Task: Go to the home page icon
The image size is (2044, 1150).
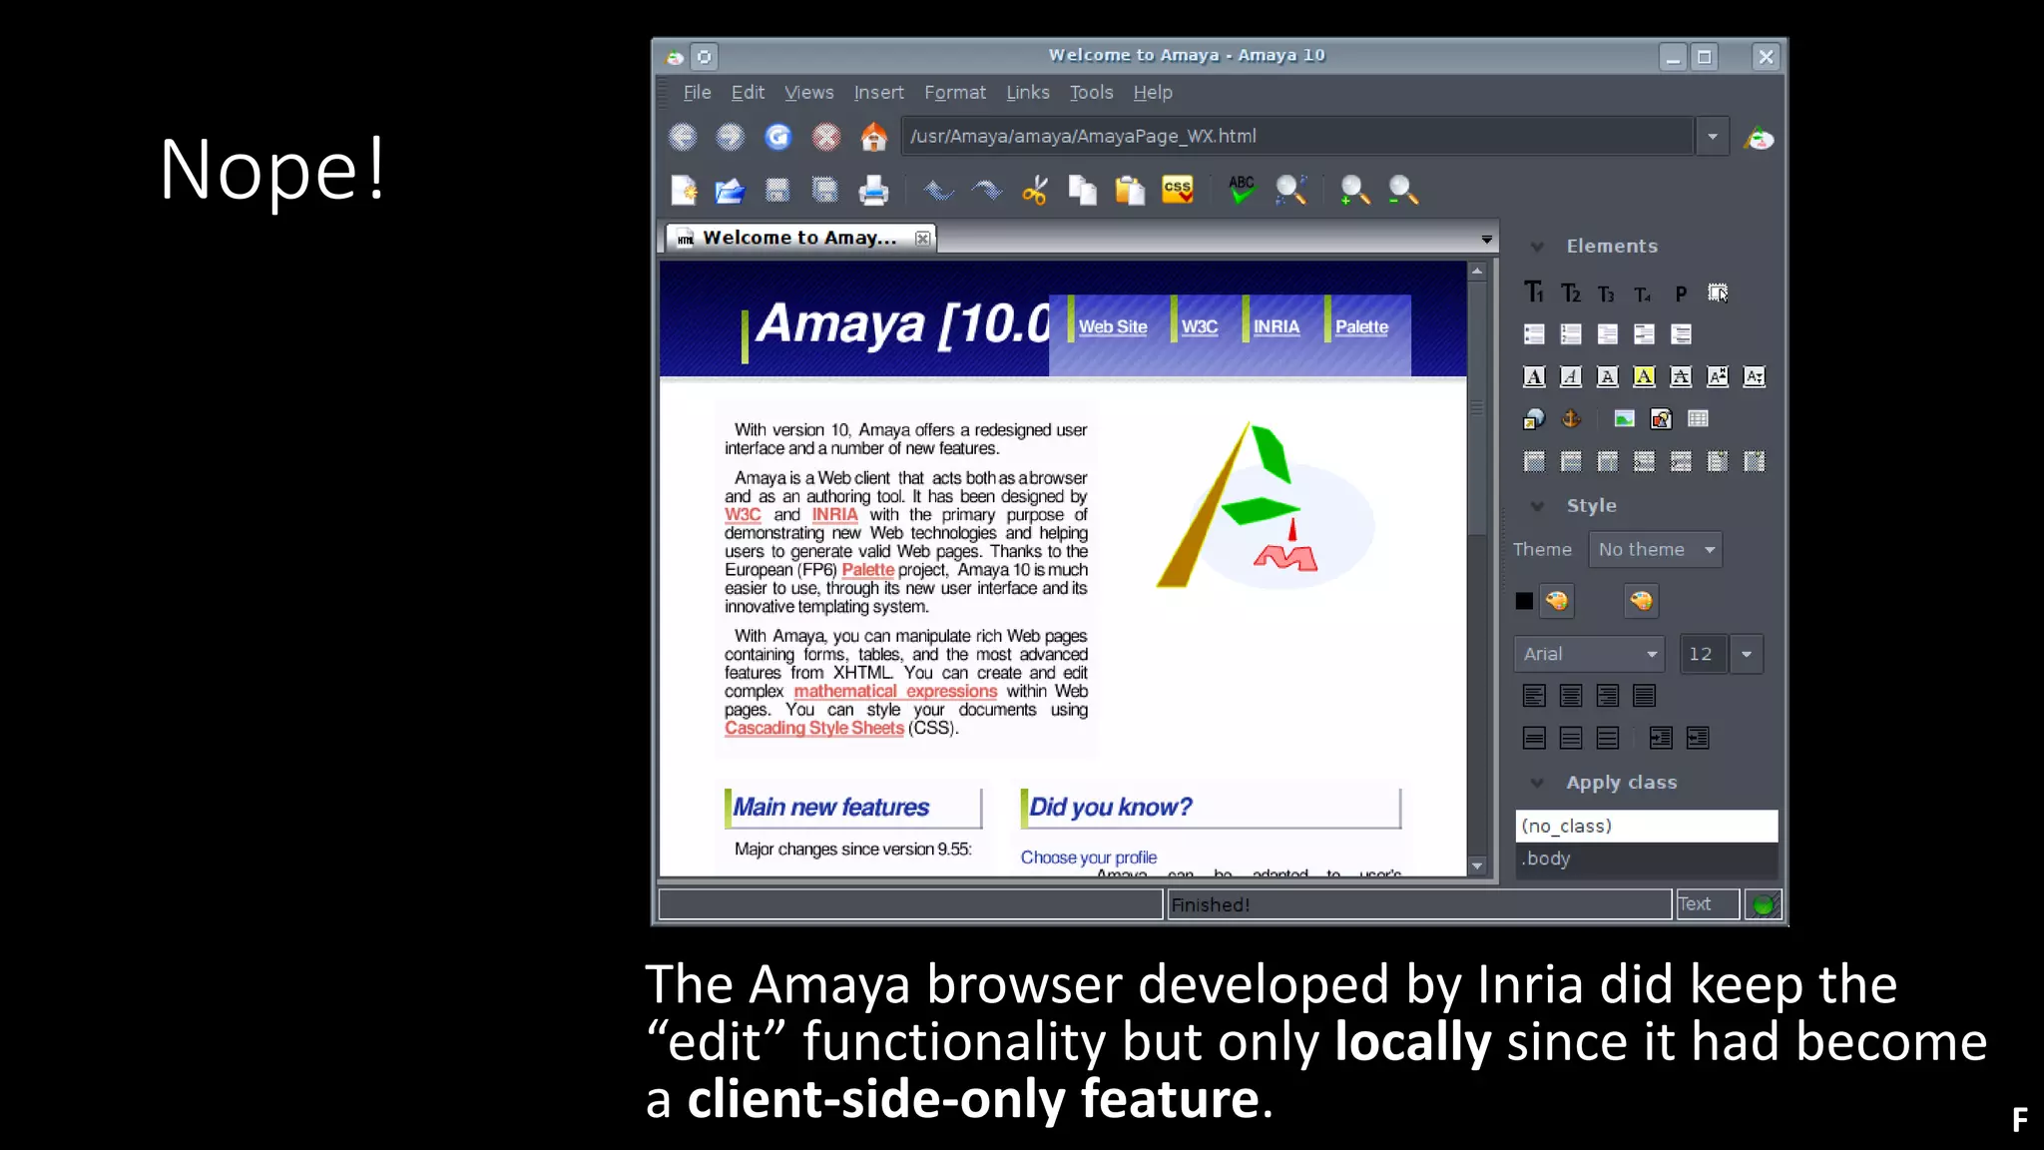Action: (874, 137)
